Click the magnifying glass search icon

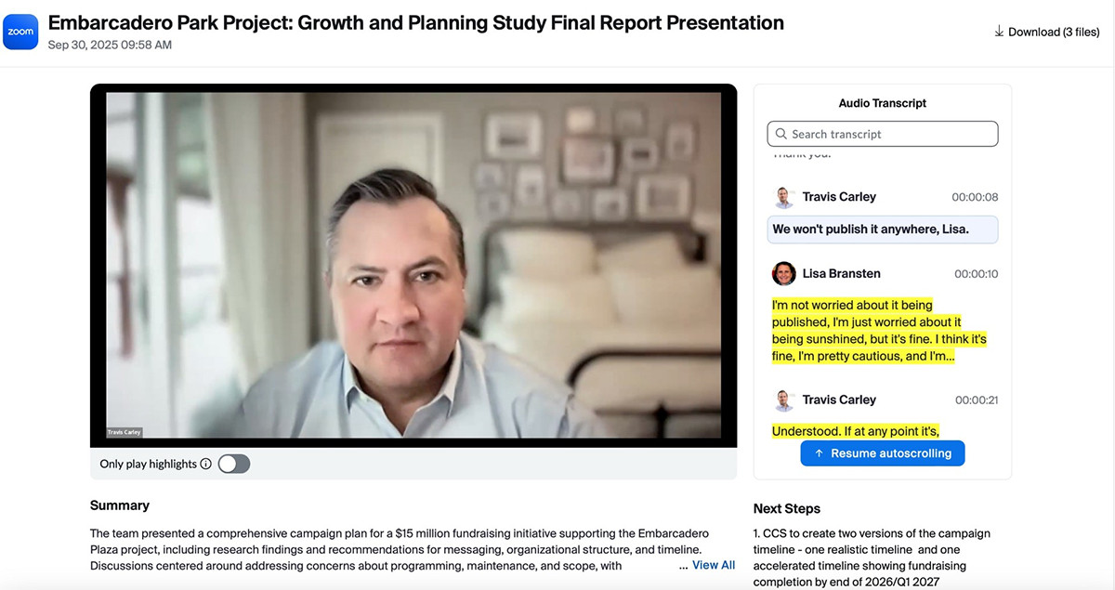780,134
